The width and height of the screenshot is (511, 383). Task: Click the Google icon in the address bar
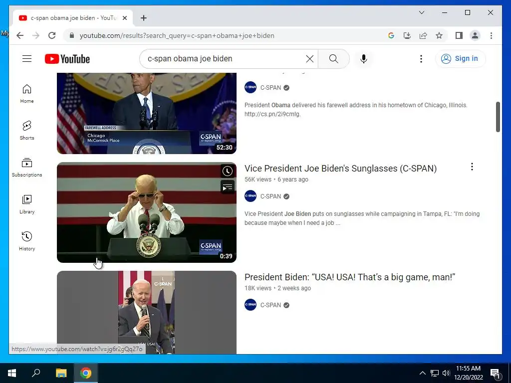(x=391, y=35)
